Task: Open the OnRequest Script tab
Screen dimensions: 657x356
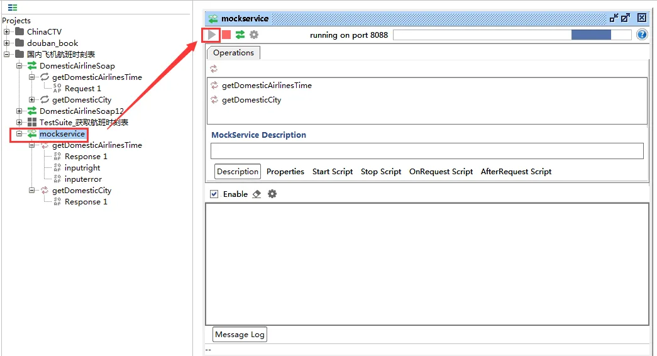Action: pyautogui.click(x=441, y=172)
